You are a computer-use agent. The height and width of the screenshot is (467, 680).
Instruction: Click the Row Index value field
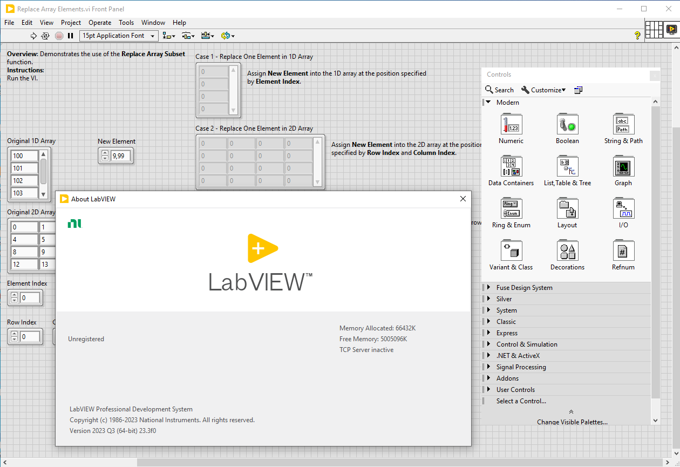(30, 337)
